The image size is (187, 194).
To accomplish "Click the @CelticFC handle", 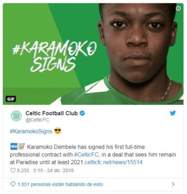I will tap(37, 120).
